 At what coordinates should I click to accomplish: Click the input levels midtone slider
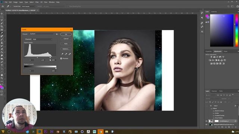37,58
